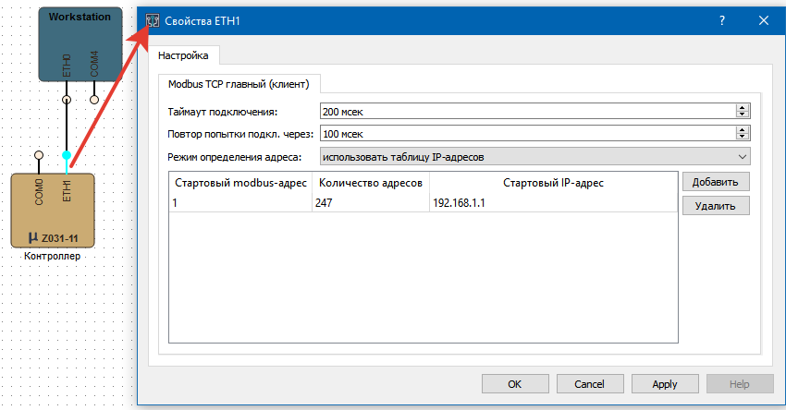This screenshot has height=410, width=786.
Task: Click the COM0 label on the controller
Action: coord(39,191)
